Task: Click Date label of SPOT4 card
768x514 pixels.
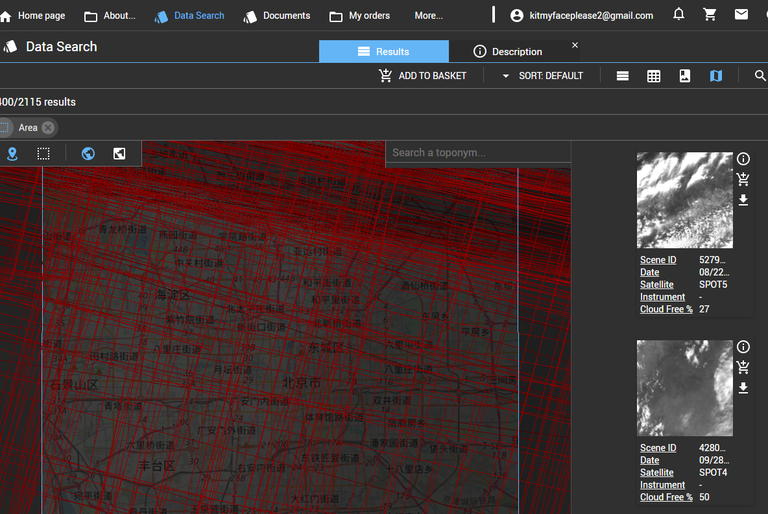Action: pos(649,460)
